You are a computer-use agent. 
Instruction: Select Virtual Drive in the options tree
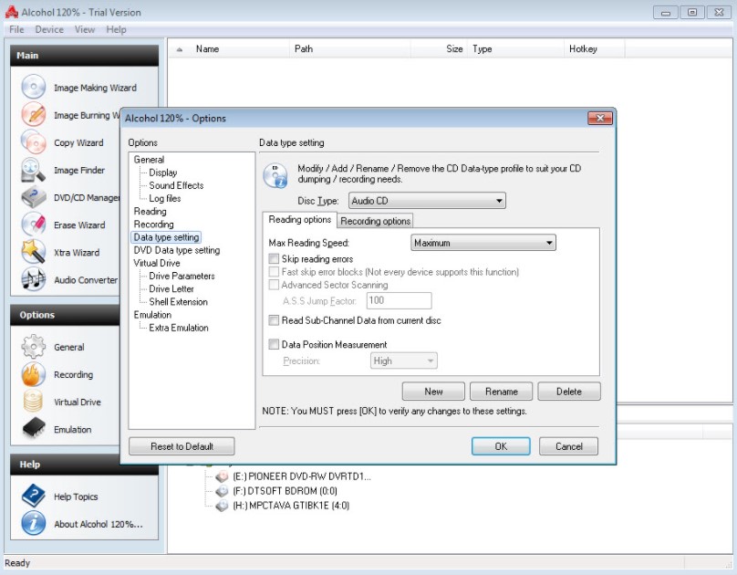pos(157,263)
